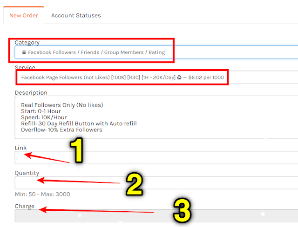Click the Charge label text
Screen dimensions: 298x227
pos(24,206)
